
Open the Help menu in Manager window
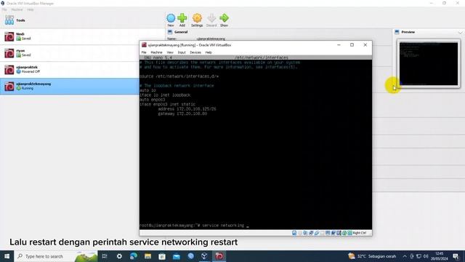click(31, 9)
